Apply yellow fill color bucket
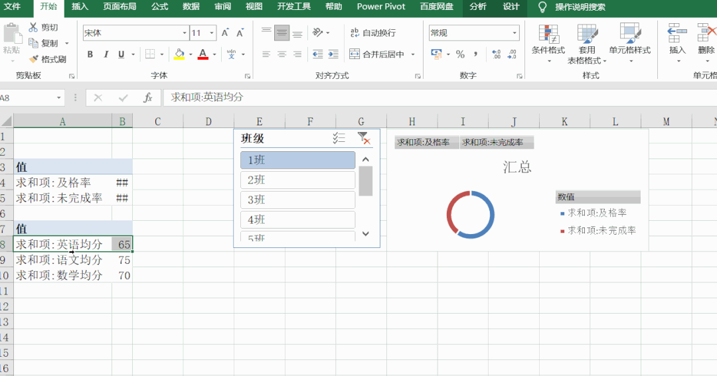 [179, 54]
